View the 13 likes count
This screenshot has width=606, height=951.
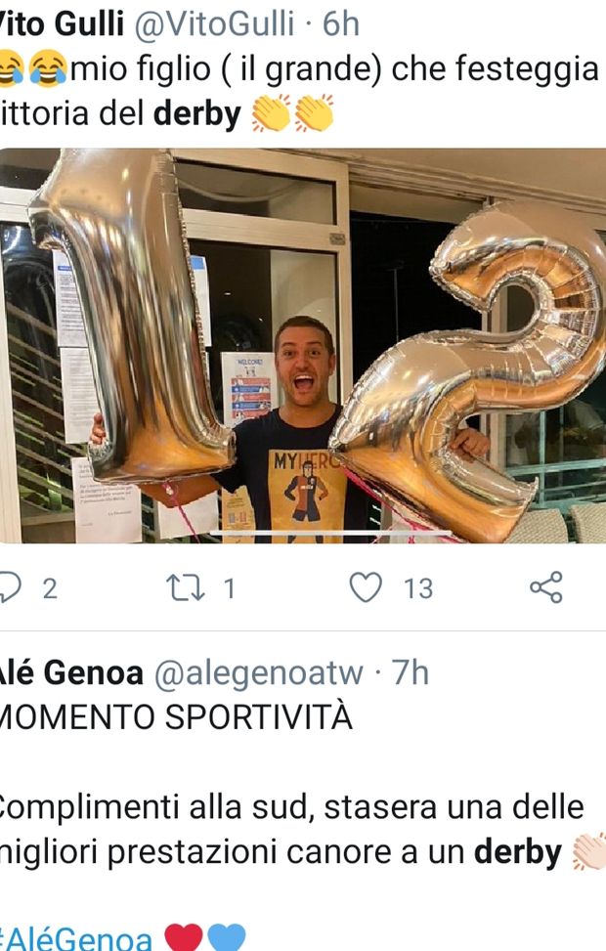(x=418, y=588)
